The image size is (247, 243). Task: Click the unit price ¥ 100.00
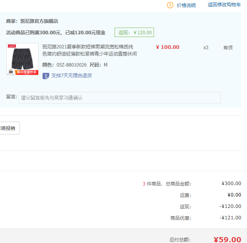point(167,47)
